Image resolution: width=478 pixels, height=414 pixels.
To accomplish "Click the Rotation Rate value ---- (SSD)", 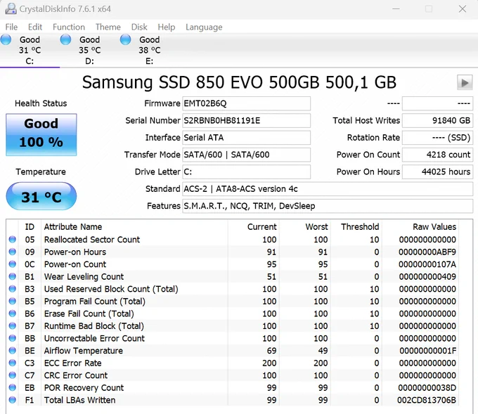I will pos(437,138).
